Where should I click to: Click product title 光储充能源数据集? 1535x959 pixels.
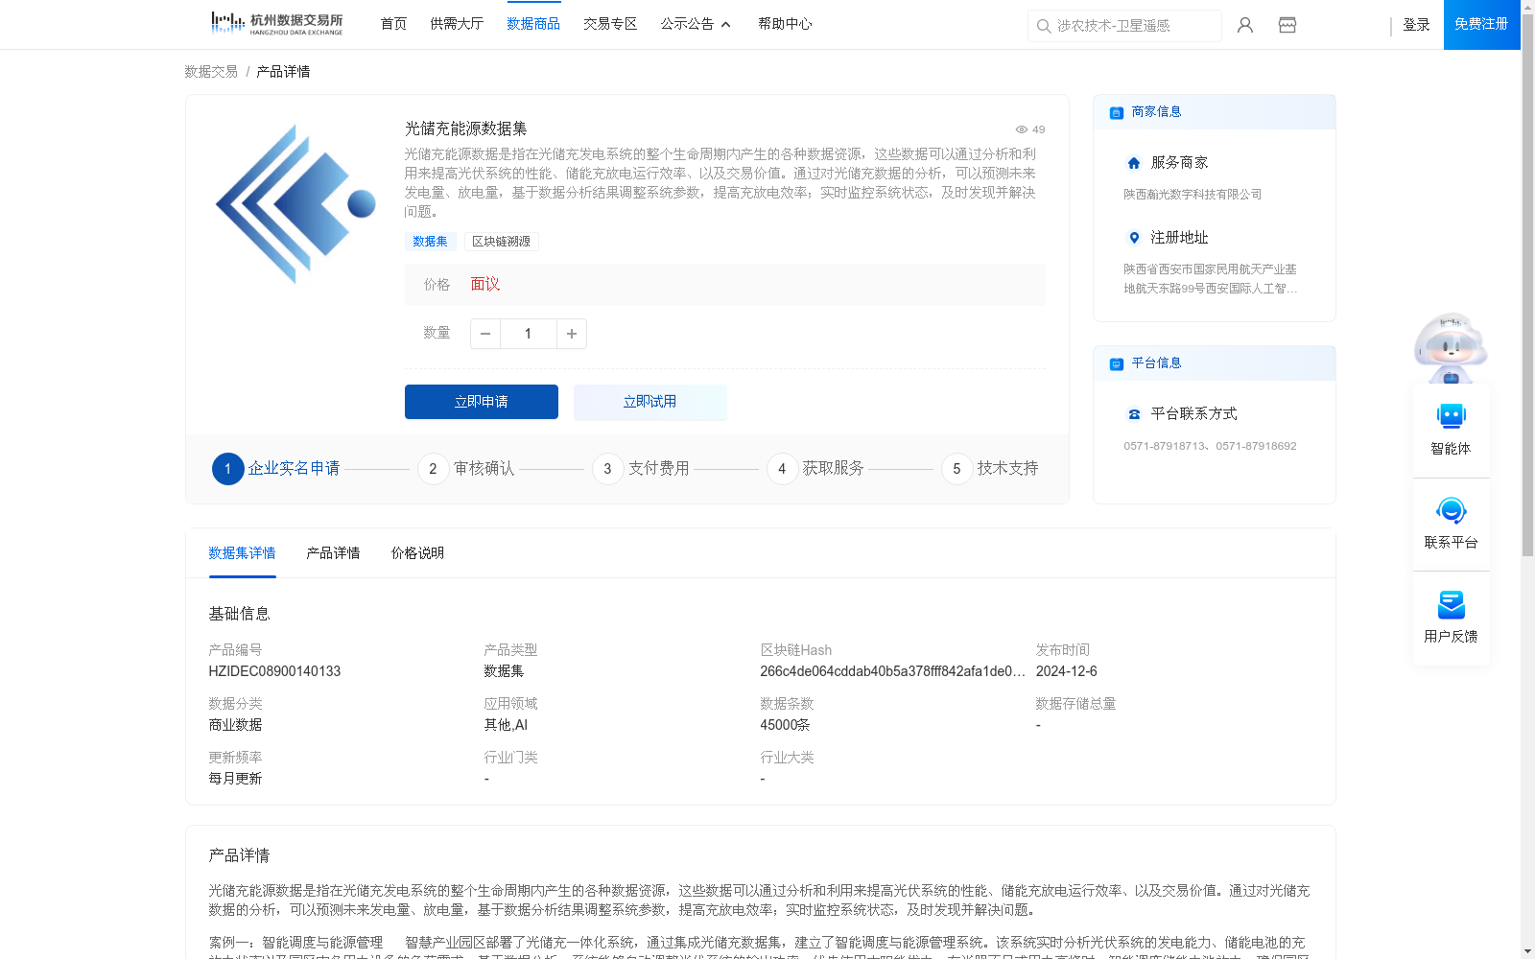click(465, 129)
